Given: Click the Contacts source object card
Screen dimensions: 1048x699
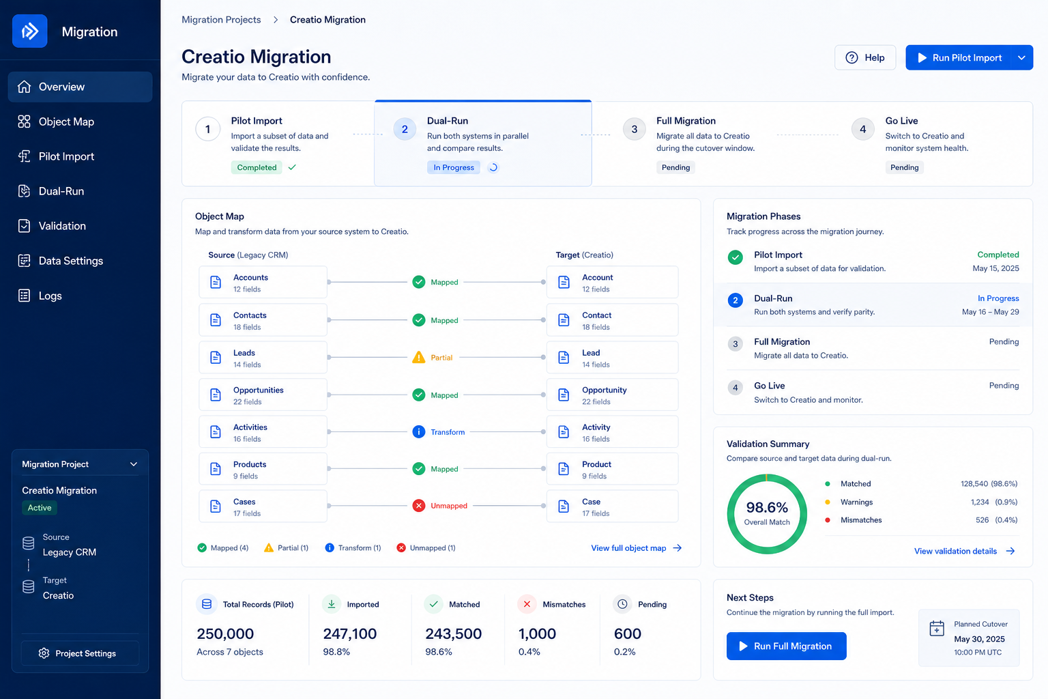Looking at the screenshot, I should (263, 320).
